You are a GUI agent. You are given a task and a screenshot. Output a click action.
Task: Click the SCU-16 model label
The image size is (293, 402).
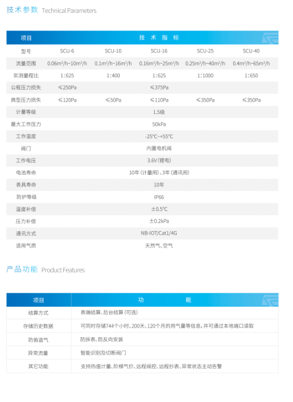159,51
